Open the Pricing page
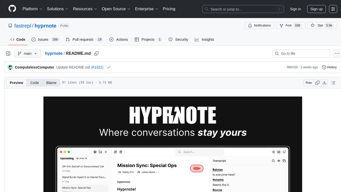Image resolution: width=341 pixels, height=192 pixels. pos(169,9)
